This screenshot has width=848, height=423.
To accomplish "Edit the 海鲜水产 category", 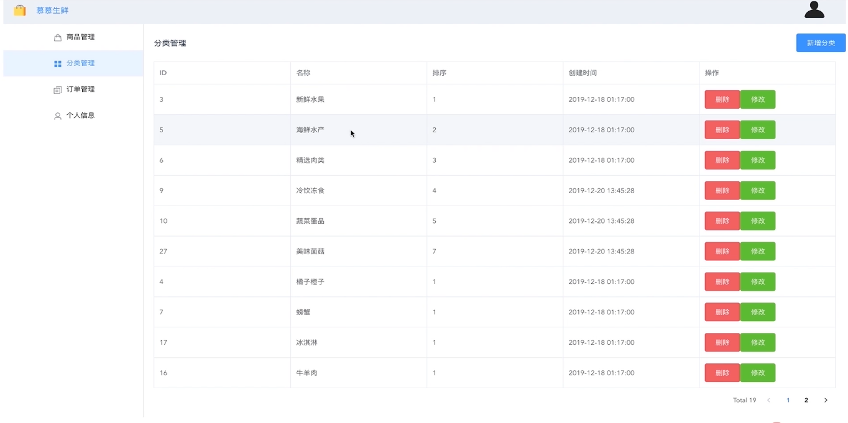I will point(758,130).
